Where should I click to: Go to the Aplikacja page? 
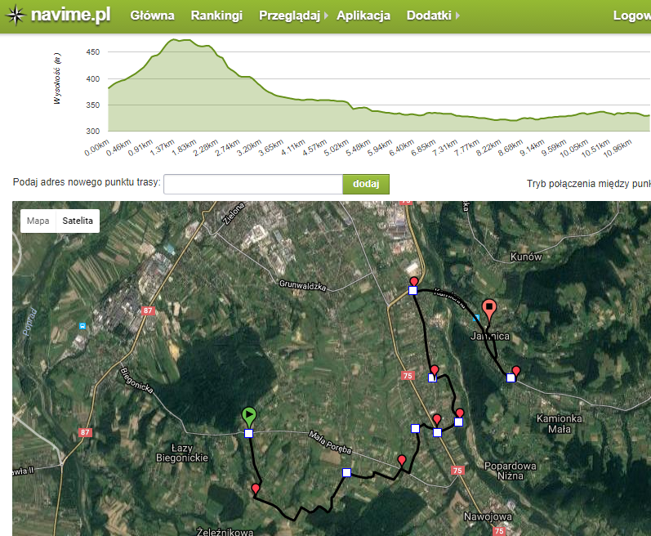coord(363,16)
